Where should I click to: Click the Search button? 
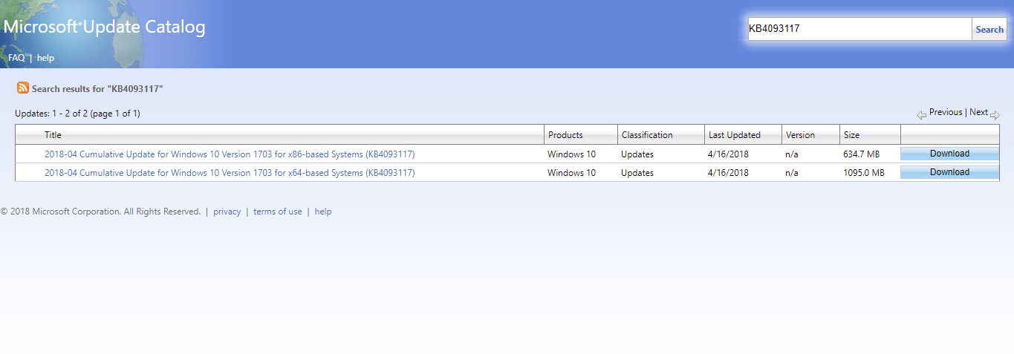[989, 29]
